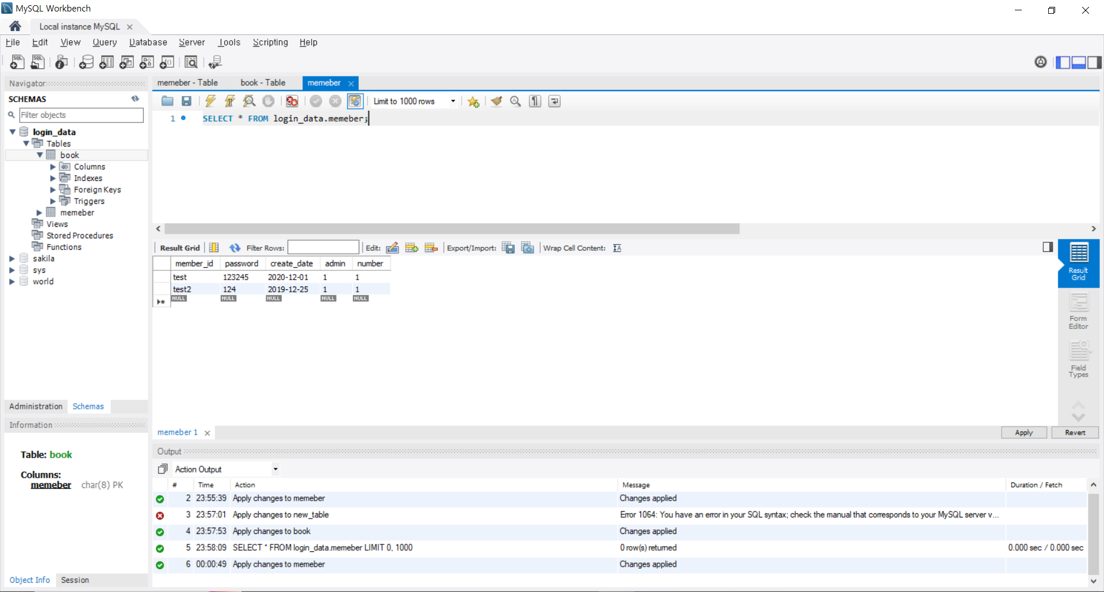Expand the sakila schema
The image size is (1104, 592).
point(11,258)
